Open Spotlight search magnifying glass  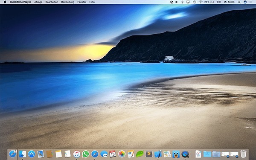[x=239, y=2]
